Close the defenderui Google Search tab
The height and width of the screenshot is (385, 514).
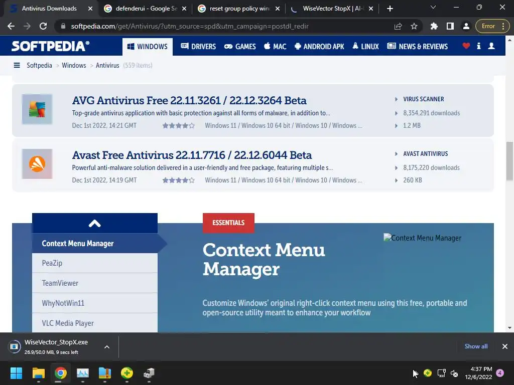[184, 9]
